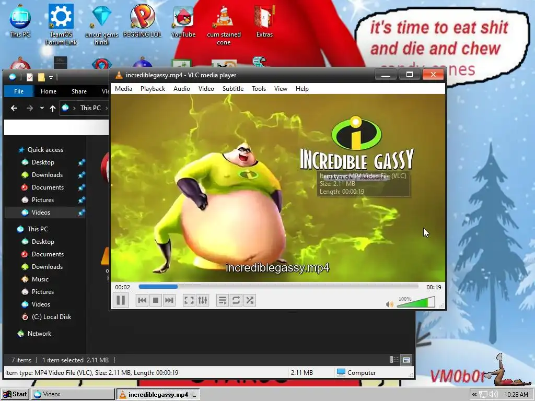535x401 pixels.
Task: Open Quick Access Toolbar customize dropdown
Action: click(51, 78)
